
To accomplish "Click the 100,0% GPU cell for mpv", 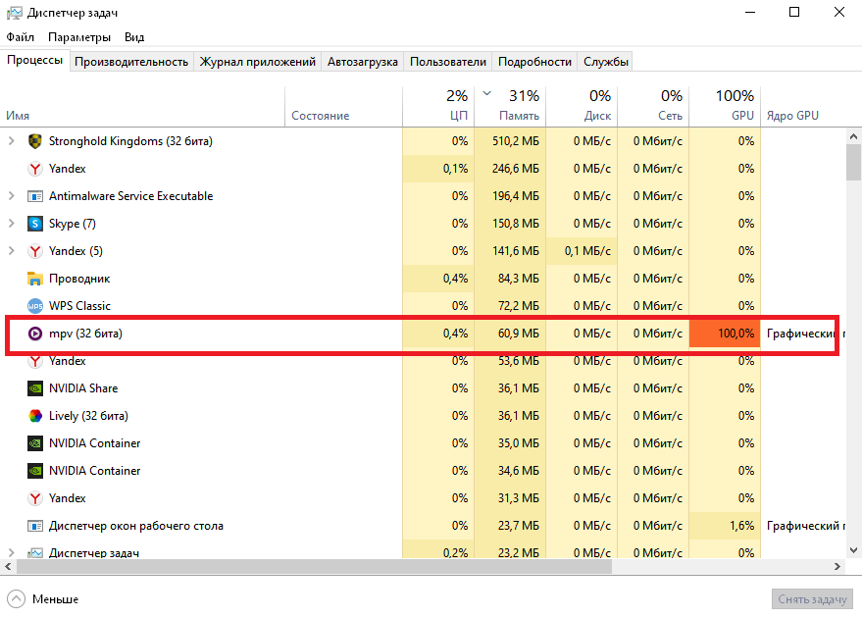I will 725,334.
